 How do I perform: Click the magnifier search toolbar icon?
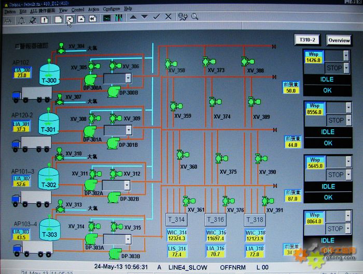[x=195, y=17]
